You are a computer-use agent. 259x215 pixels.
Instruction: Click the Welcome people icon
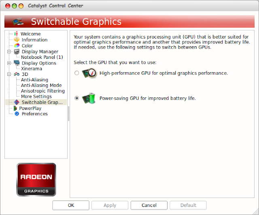point(16,34)
